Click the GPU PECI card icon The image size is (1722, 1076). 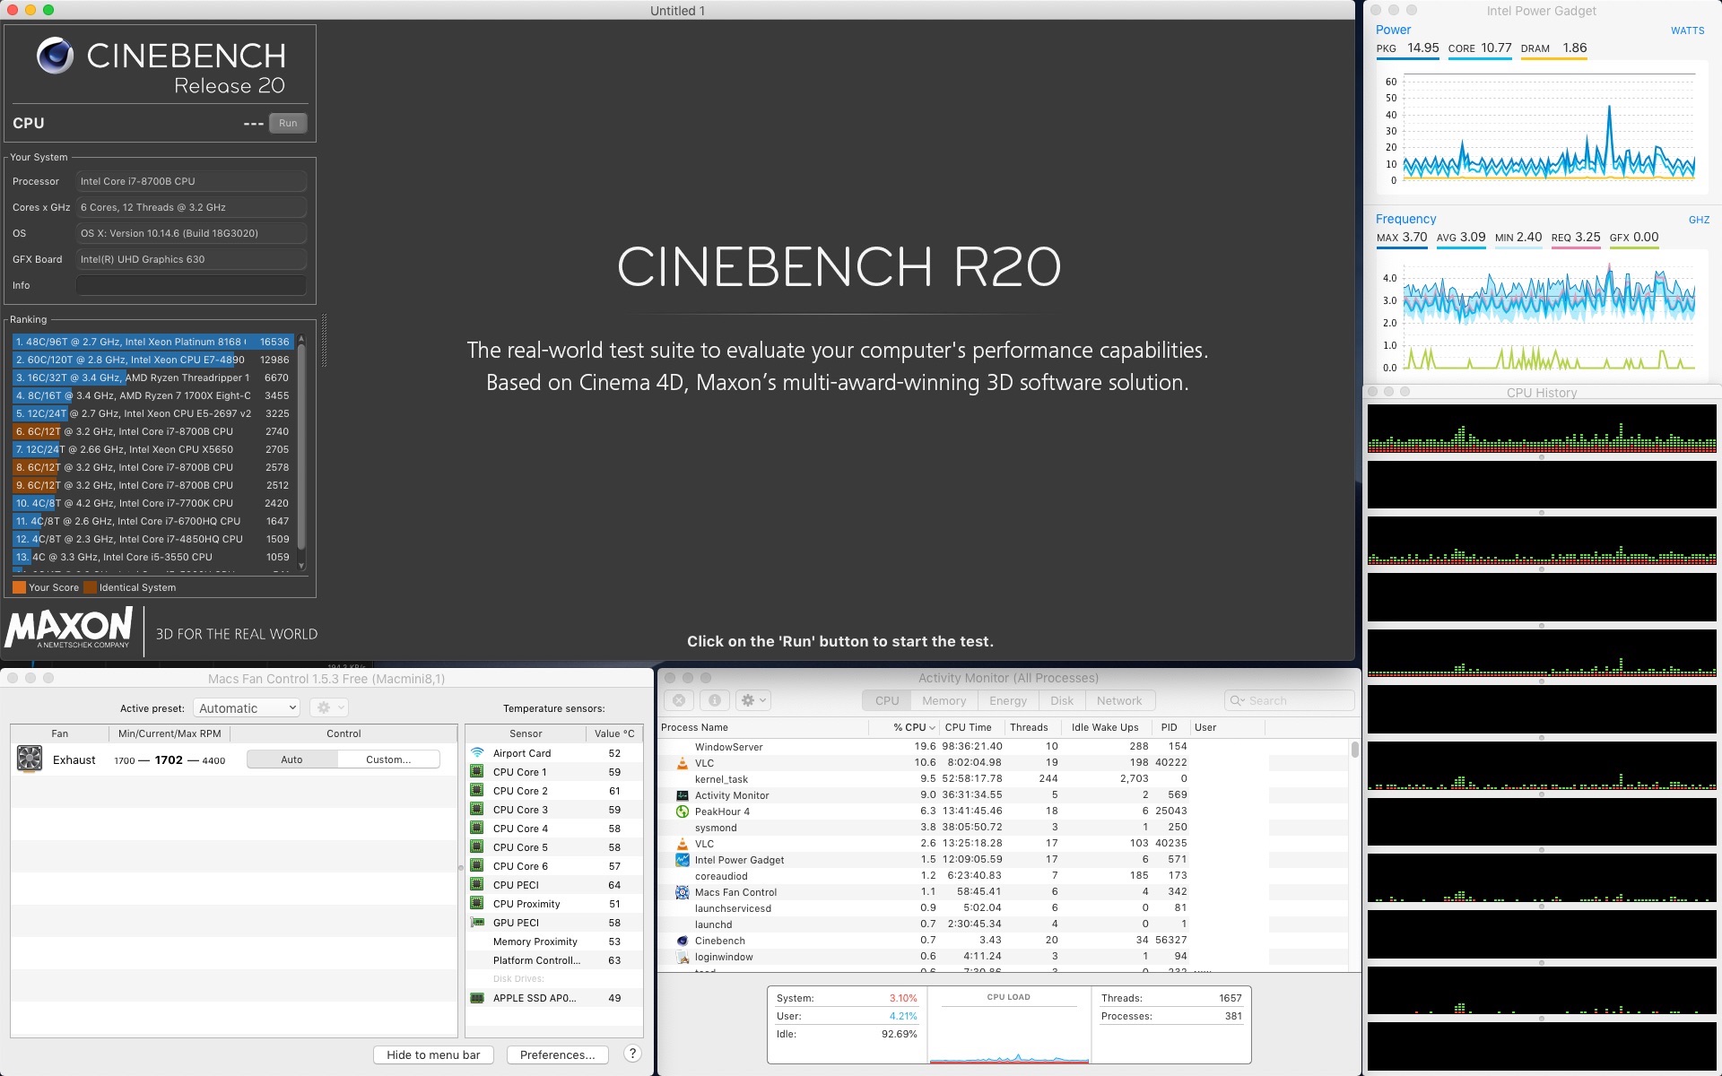coord(477,923)
